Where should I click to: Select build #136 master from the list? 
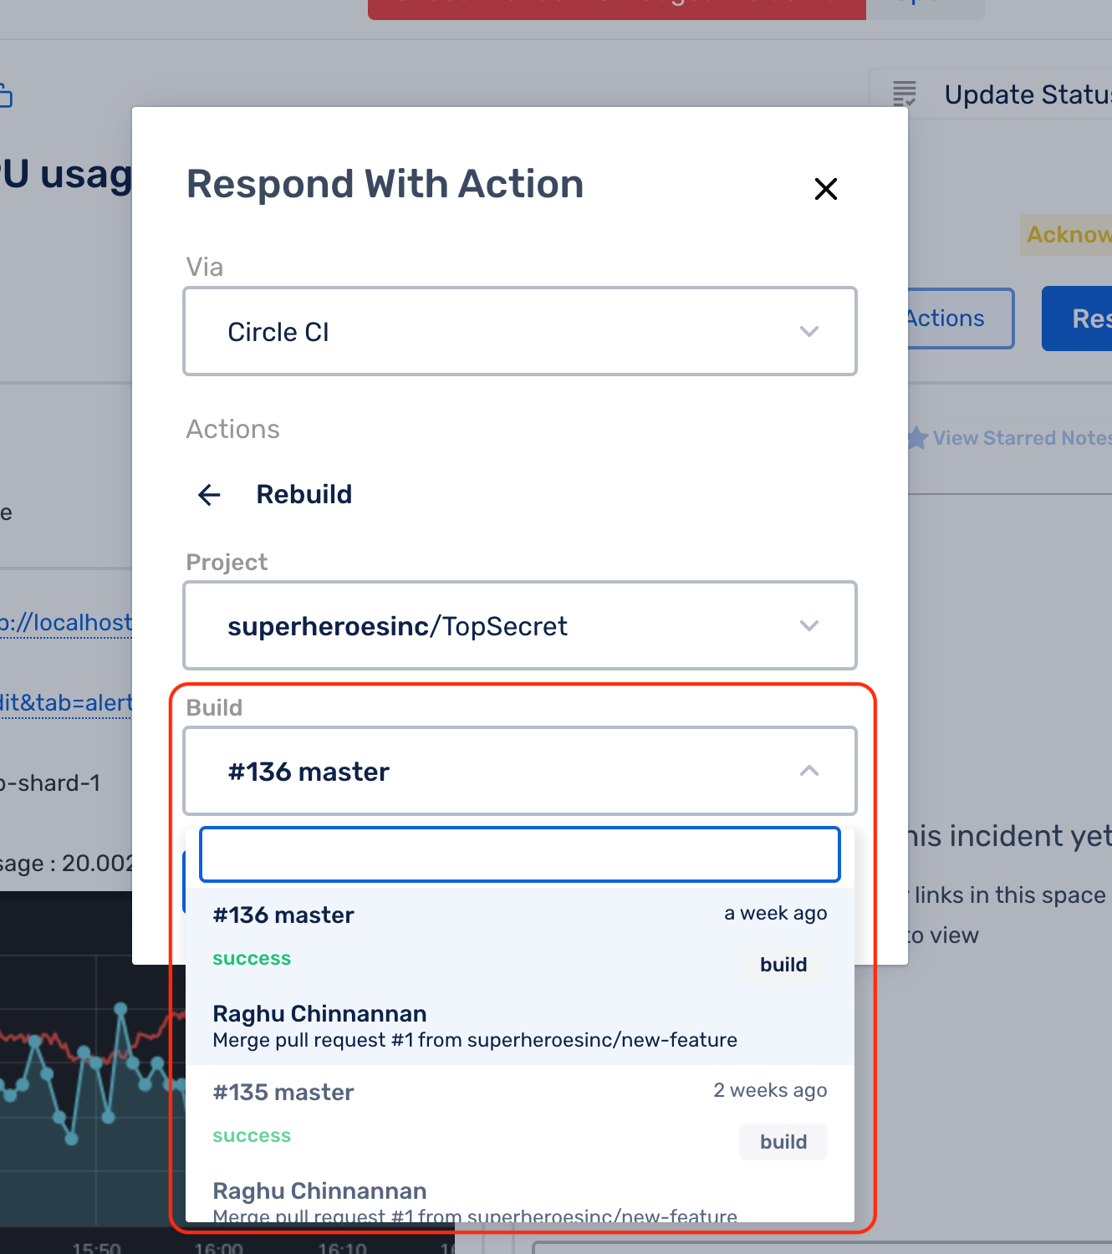point(283,915)
